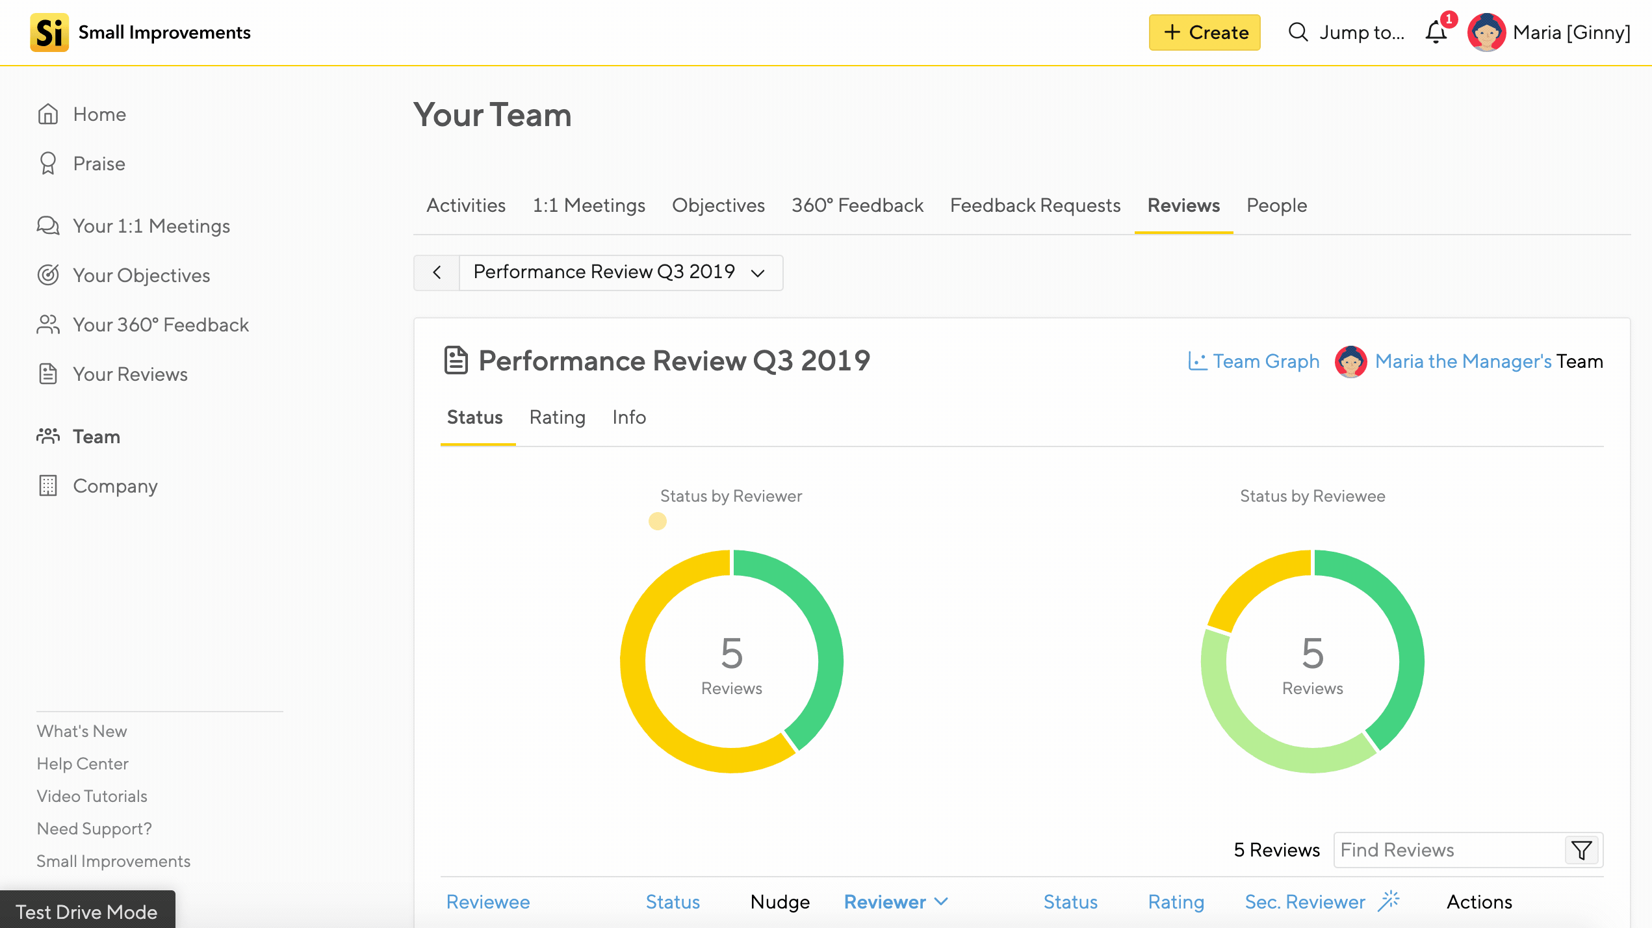
Task: Select the Status sub-tab
Action: (474, 417)
